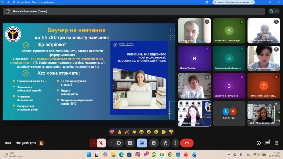Launch Copilot from the taskbar
This screenshot has width=283, height=159.
pos(105,155)
